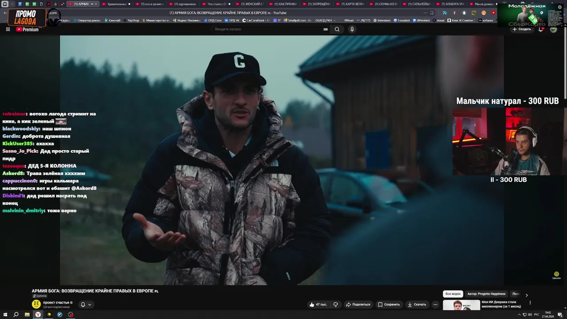Go to YouTube Premium home logo

click(27, 29)
